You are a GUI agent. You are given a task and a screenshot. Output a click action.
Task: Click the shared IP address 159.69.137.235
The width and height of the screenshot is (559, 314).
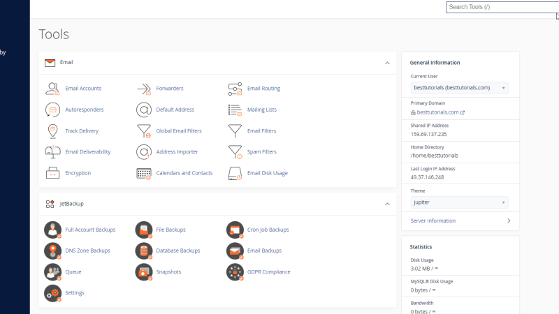(428, 134)
